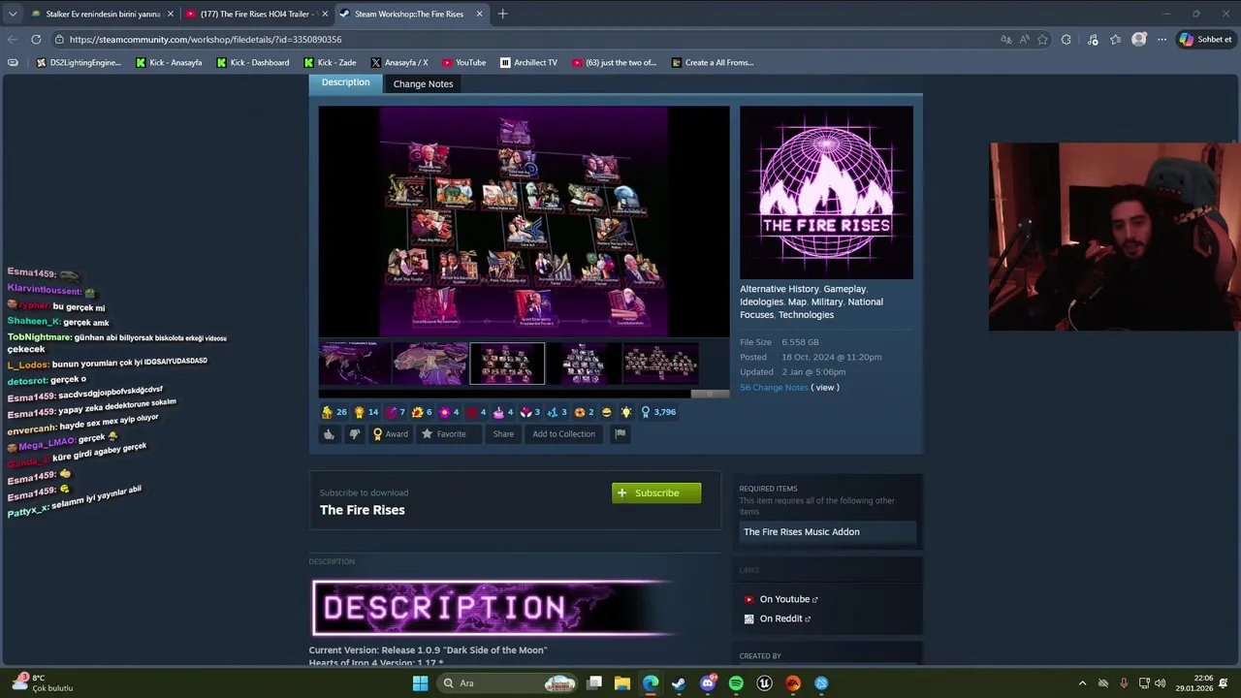
Task: Click the taskbar Ara search box
Action: coord(507,683)
